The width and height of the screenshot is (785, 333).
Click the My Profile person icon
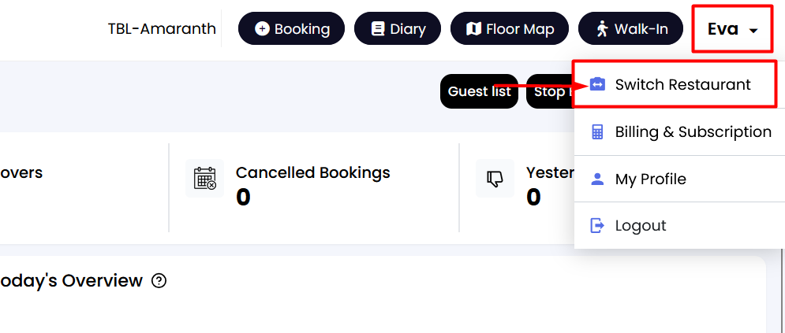[597, 179]
